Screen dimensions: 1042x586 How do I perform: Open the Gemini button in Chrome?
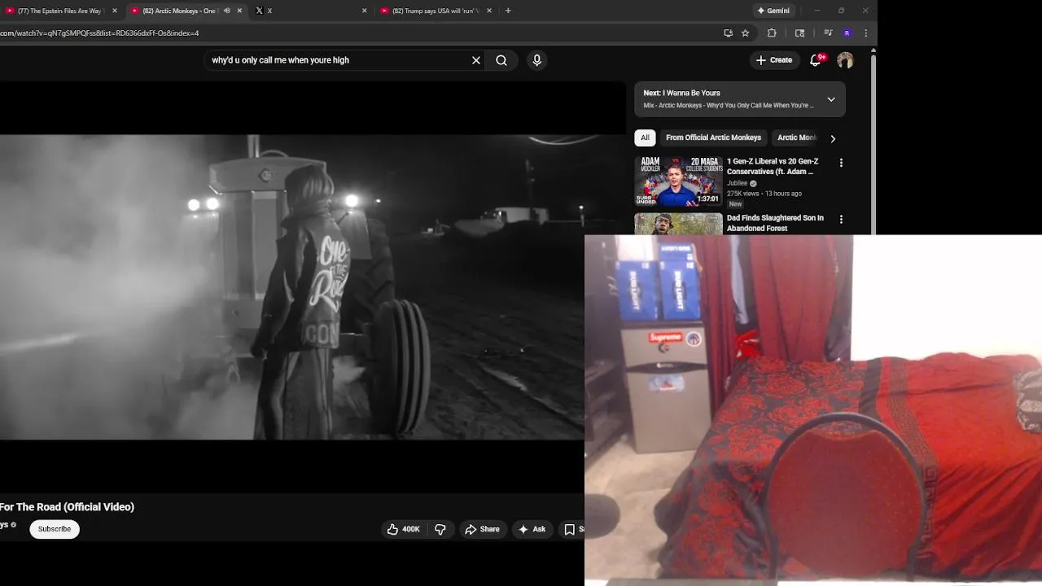point(773,11)
